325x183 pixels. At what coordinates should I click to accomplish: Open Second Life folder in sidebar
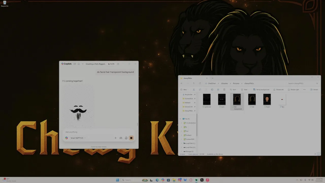pos(188,107)
